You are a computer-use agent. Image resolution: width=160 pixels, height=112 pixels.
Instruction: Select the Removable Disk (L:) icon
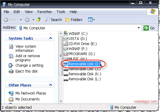pos(66,80)
